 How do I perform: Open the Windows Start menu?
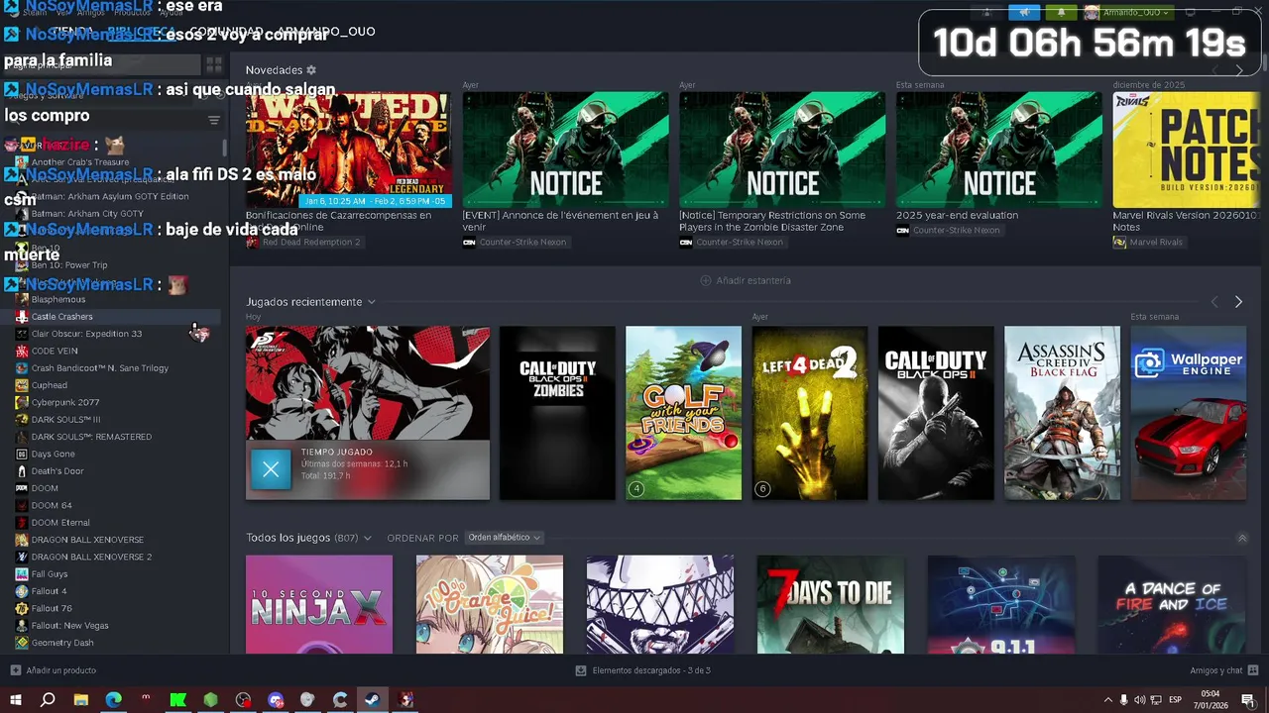click(x=16, y=700)
